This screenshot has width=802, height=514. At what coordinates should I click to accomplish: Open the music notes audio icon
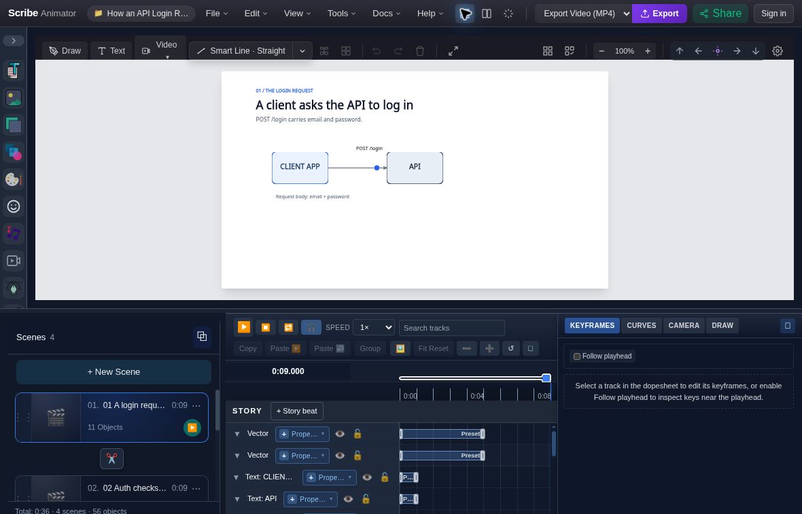coord(14,234)
